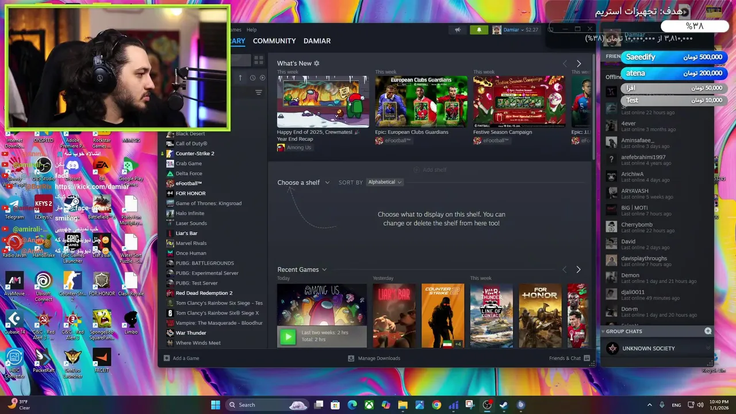Open Limbo desktop shortcut
Screen dimensions: 736x414
coord(131,323)
